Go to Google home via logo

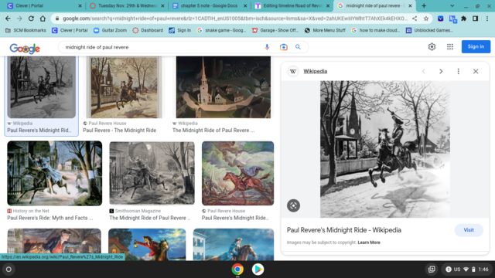click(25, 48)
